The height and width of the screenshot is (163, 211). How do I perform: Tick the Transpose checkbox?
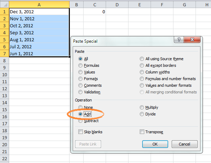(x=142, y=132)
